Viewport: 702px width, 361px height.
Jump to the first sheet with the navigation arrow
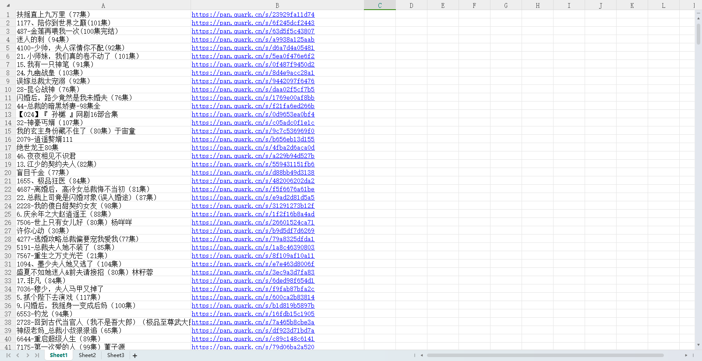8,355
